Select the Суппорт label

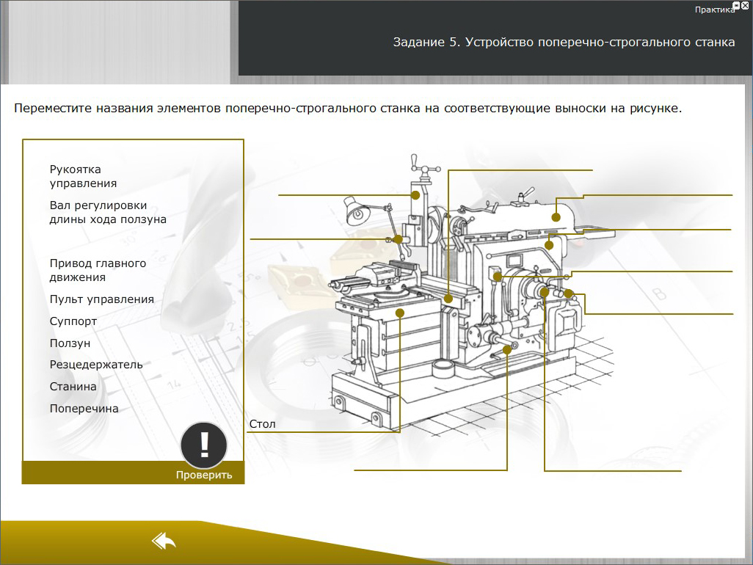click(x=73, y=321)
